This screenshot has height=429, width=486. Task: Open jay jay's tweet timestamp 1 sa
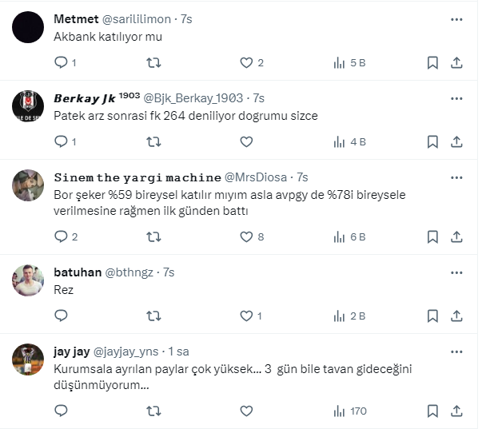tap(177, 352)
